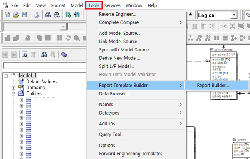Viewport: 250px width, 159px height.
Task: Choose Forward Engineering Templates...
Action: click(136, 154)
